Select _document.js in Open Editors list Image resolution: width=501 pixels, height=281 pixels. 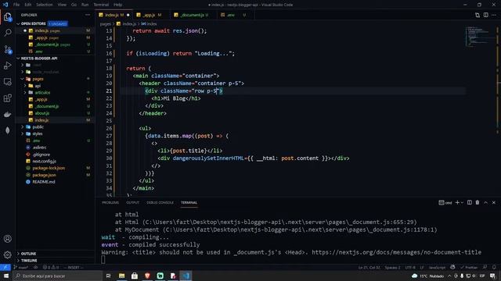(47, 44)
